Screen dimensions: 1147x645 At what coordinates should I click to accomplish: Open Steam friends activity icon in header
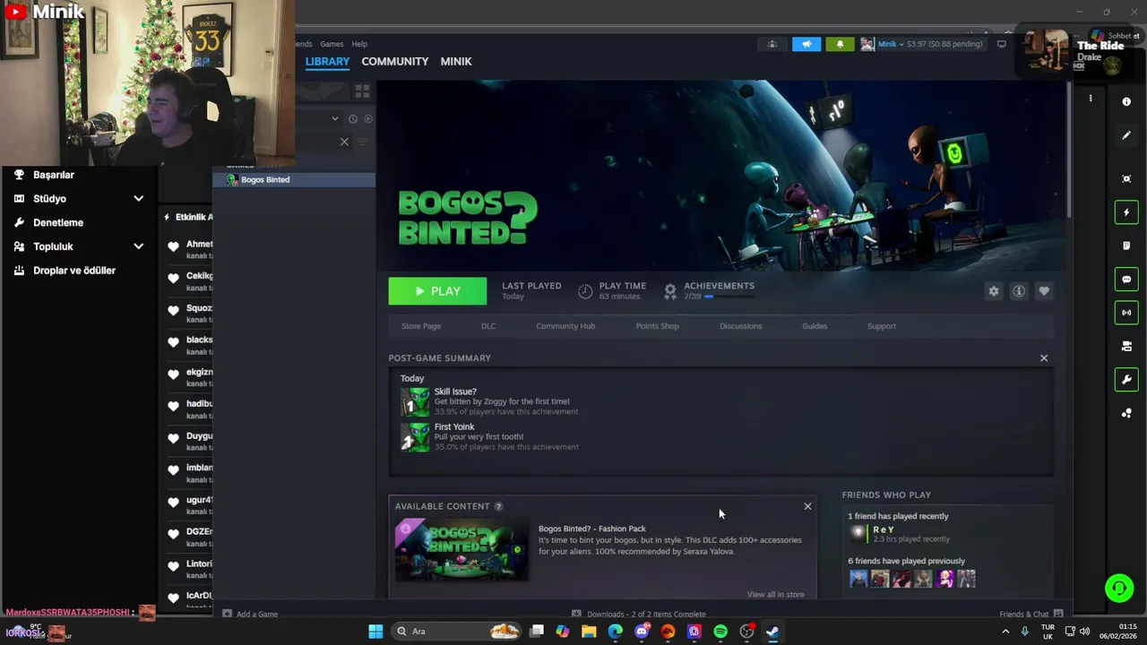(772, 44)
